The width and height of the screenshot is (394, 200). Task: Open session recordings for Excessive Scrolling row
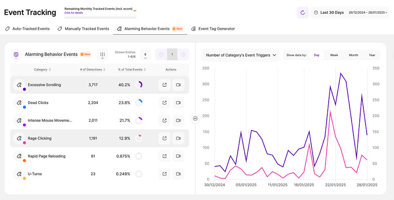coord(178,85)
